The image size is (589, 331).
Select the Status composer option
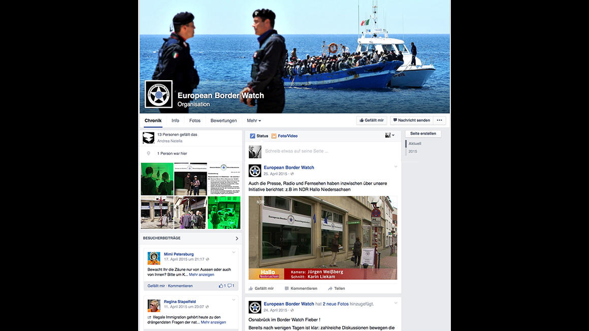pos(259,136)
